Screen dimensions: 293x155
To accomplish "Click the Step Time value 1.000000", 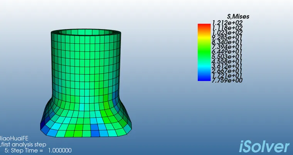I will pyautogui.click(x=59, y=150).
